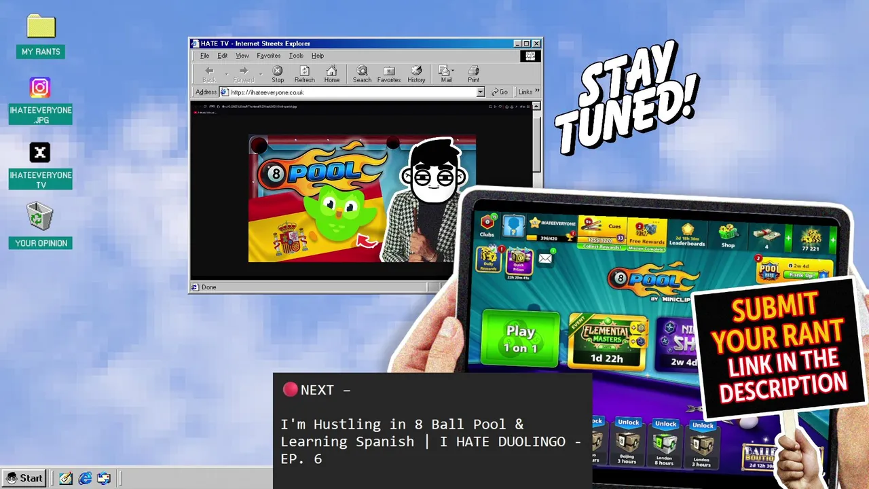
Task: Click the Go button beside address bar
Action: [x=499, y=92]
